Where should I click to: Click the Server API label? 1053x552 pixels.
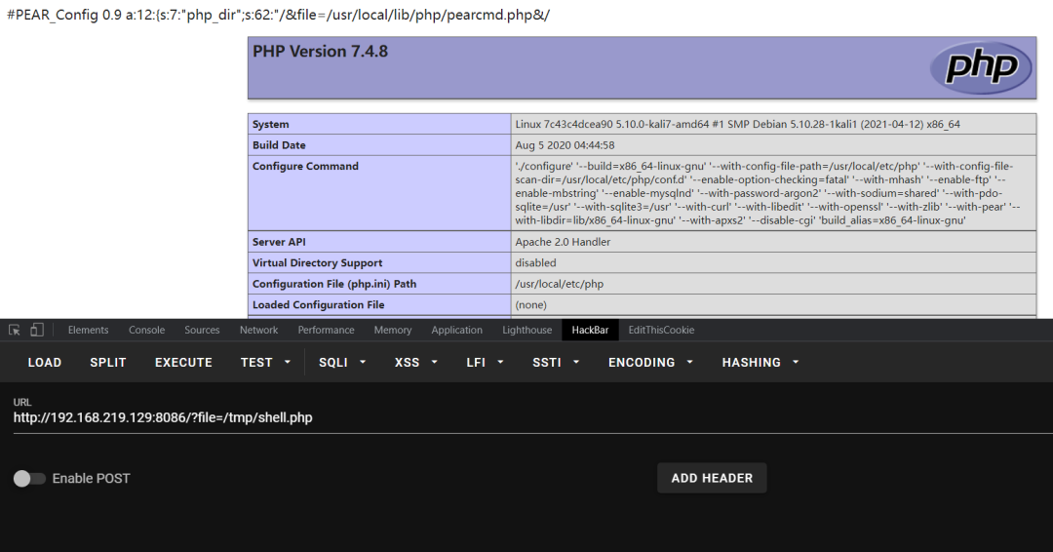tap(279, 242)
